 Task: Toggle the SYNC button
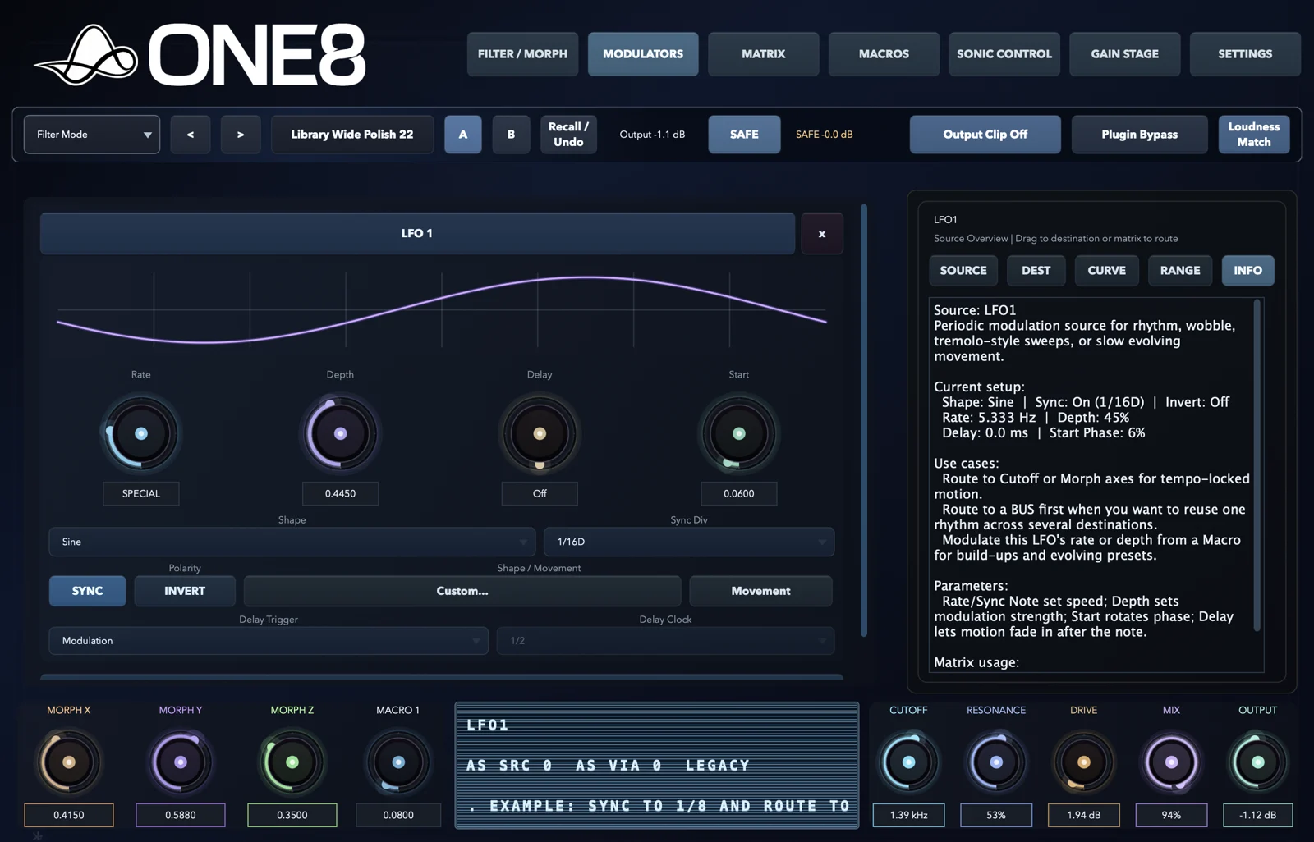pos(87,591)
